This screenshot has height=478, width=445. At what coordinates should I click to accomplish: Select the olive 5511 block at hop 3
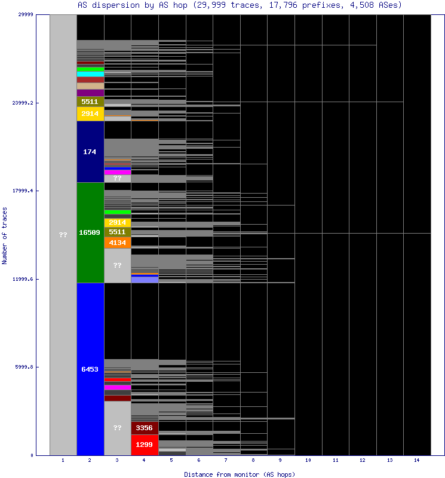[118, 232]
